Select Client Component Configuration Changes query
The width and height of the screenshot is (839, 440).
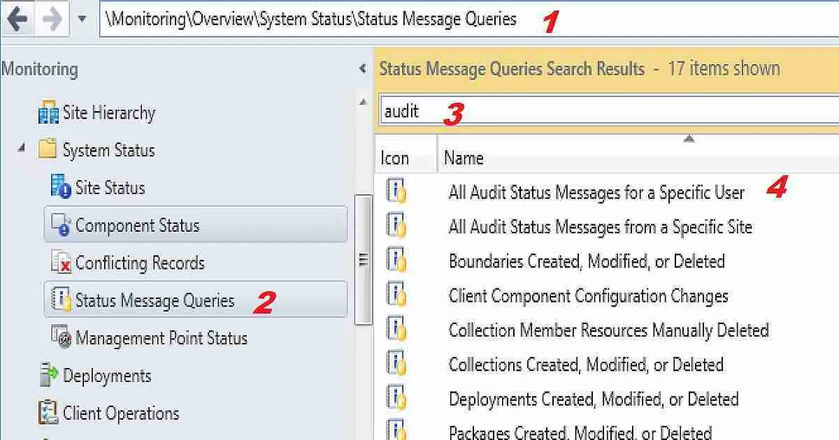[x=588, y=295]
